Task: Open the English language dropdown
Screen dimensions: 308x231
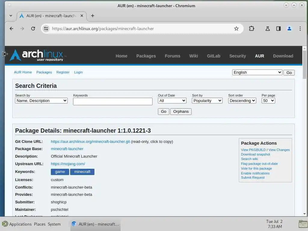Action: pyautogui.click(x=257, y=72)
